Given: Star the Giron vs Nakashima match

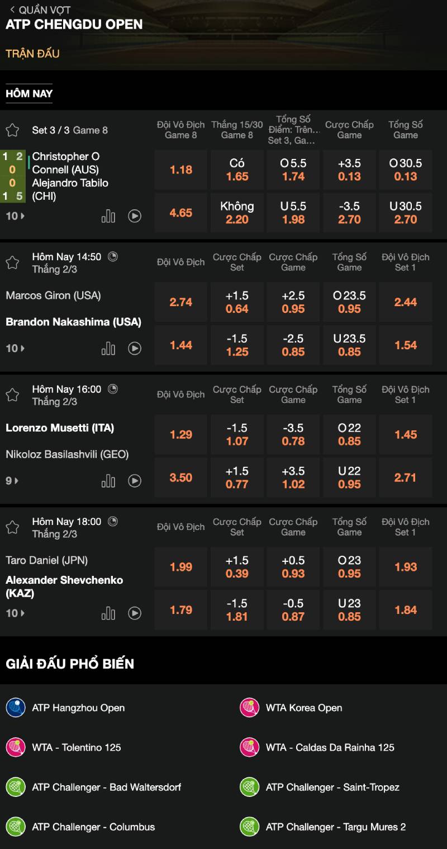Looking at the screenshot, I should click(12, 262).
